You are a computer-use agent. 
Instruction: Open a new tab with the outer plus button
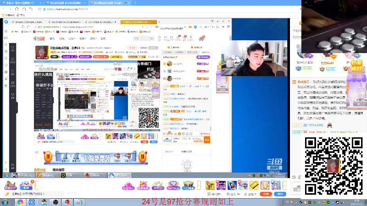tap(135, 3)
